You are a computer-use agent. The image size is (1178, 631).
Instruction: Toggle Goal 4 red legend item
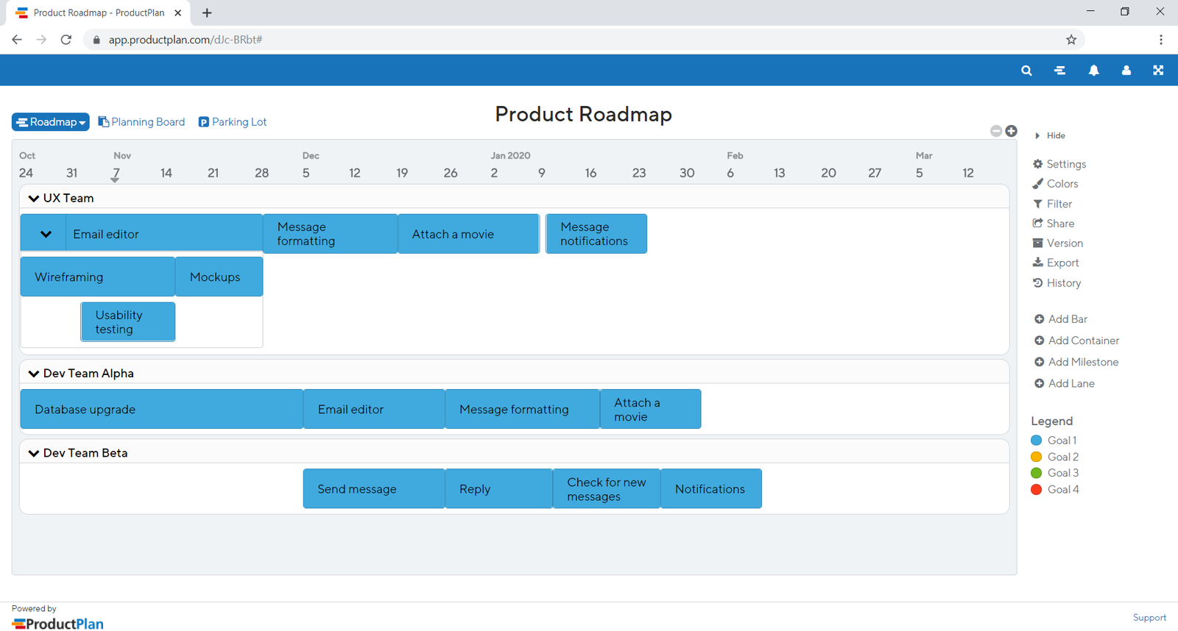pos(1062,490)
